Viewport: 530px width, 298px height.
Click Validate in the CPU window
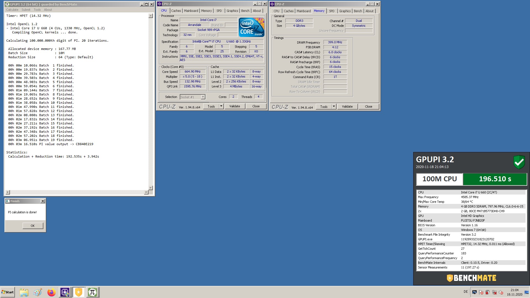point(235,106)
